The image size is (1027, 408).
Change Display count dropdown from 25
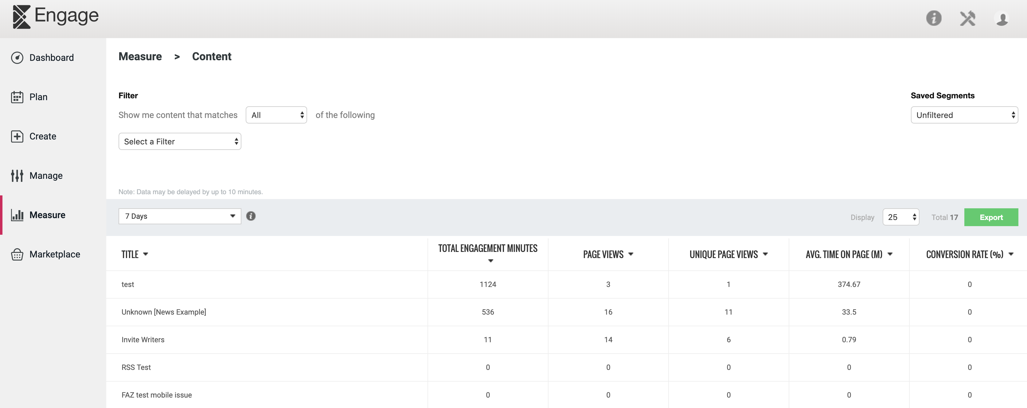901,217
